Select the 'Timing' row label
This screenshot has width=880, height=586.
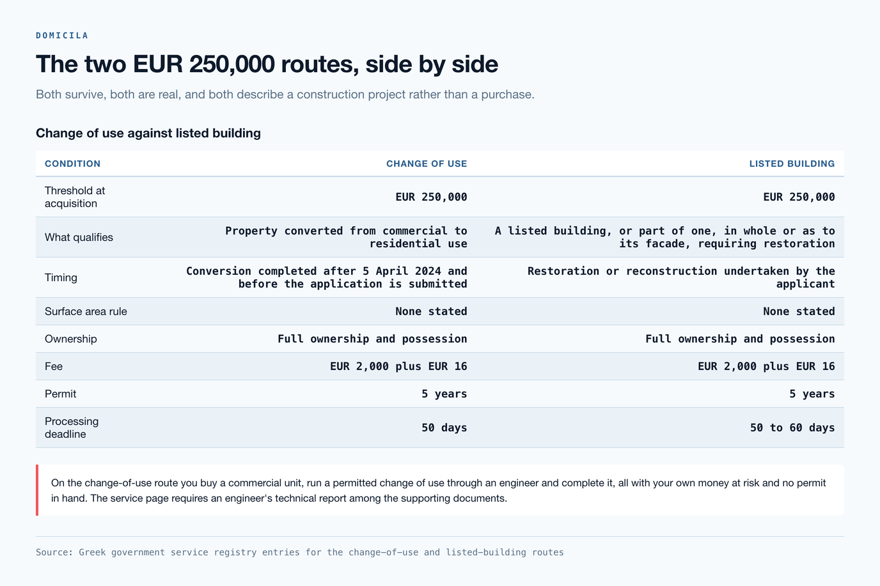[x=61, y=277]
